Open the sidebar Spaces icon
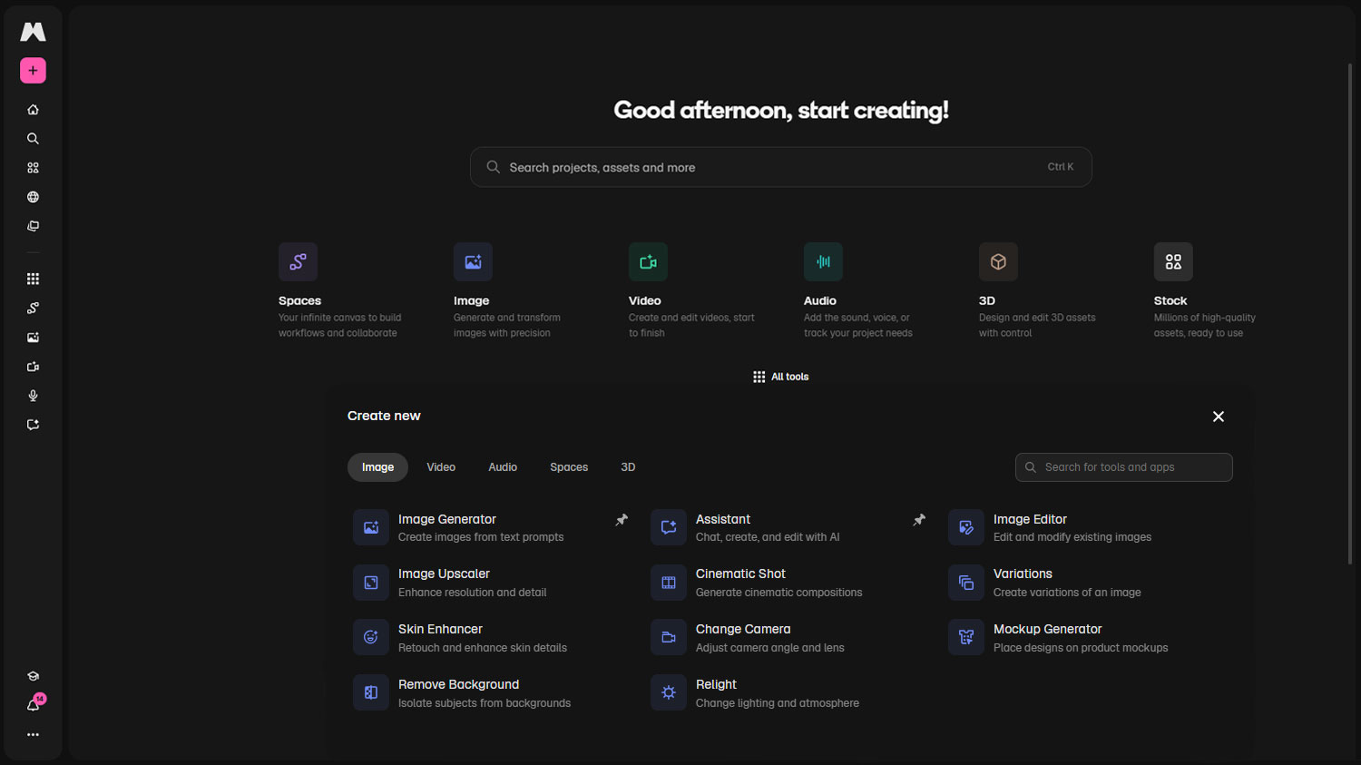The height and width of the screenshot is (765, 1361). pyautogui.click(x=33, y=308)
